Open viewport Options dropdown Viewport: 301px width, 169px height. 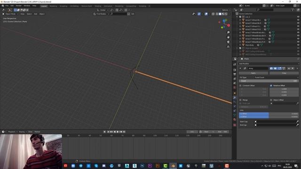tap(226, 10)
